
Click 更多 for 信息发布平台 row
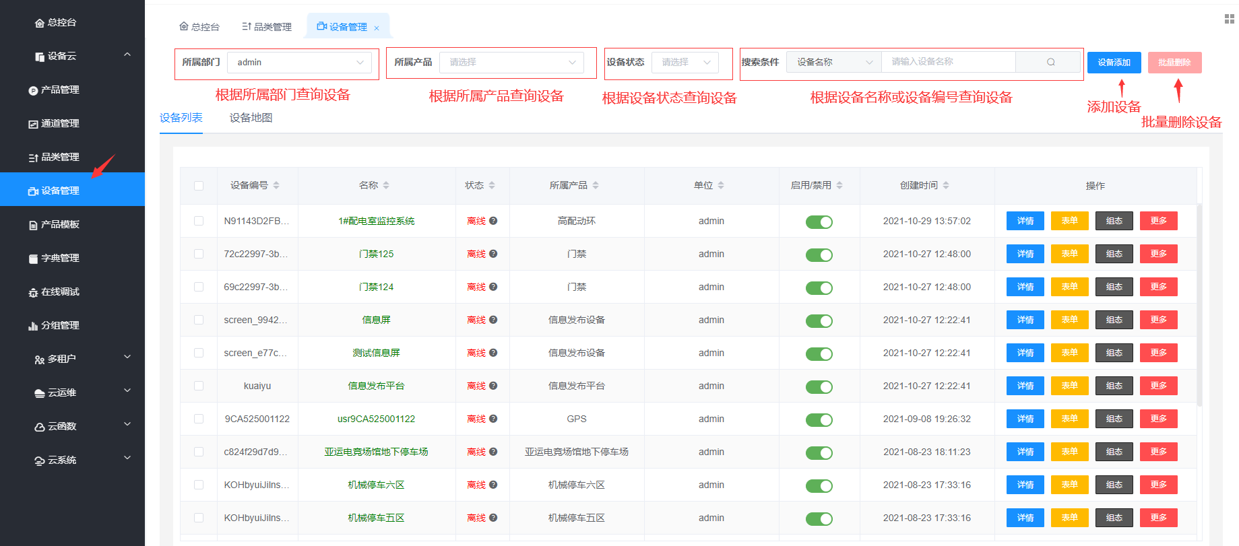point(1159,386)
